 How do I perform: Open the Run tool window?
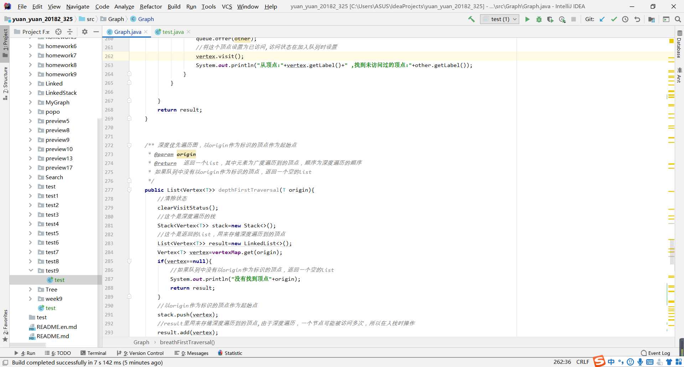(25, 353)
